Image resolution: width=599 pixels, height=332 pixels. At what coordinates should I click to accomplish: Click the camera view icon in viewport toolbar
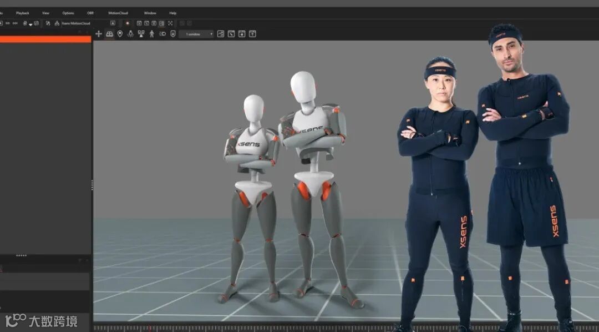163,34
